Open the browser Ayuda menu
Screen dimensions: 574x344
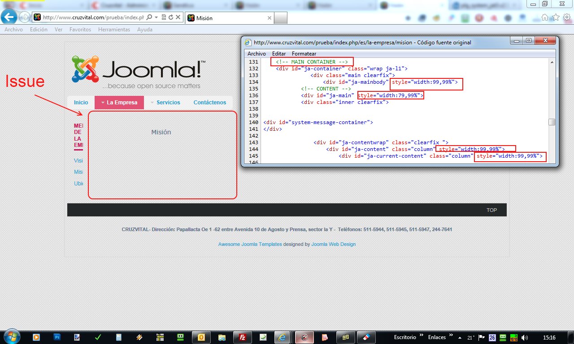tap(145, 30)
